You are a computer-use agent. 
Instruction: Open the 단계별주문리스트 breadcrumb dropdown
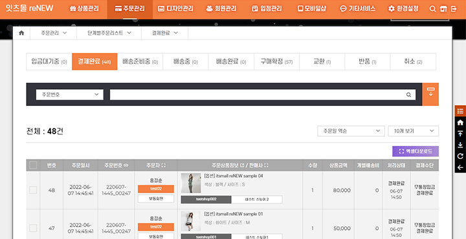109,33
